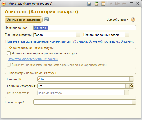The image size is (142, 120).
Task: Click the Единица измерения: label
Action: 21,86
